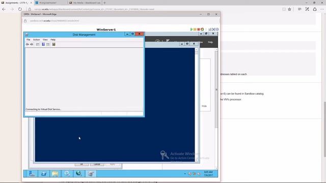This screenshot has width=326, height=183.
Task: Click the yellow pause icon next to WinServer1
Action: click(x=195, y=29)
